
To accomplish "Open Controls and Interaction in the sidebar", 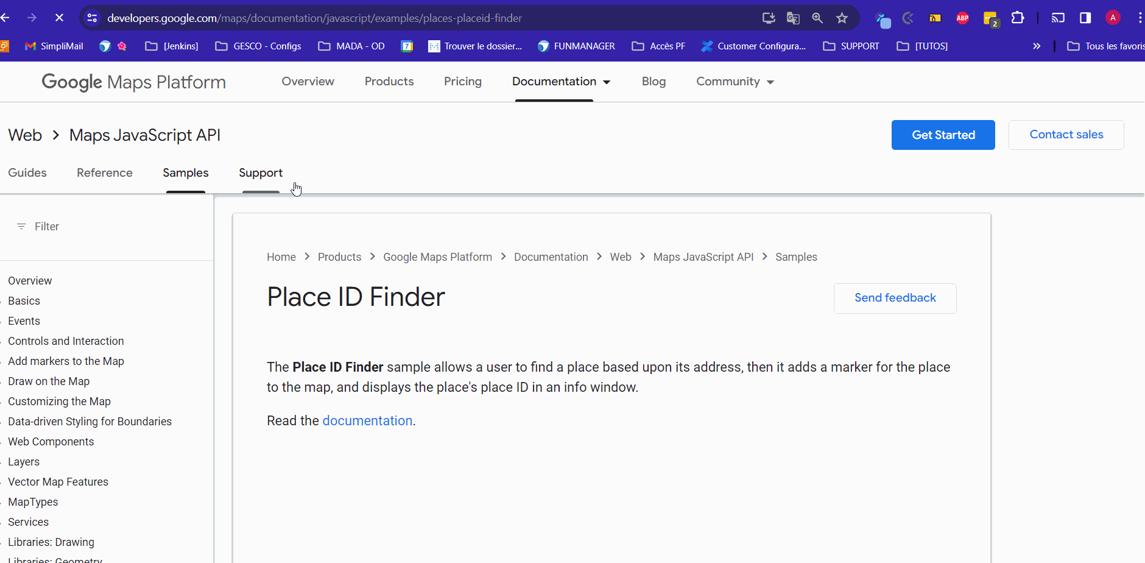I will [66, 341].
